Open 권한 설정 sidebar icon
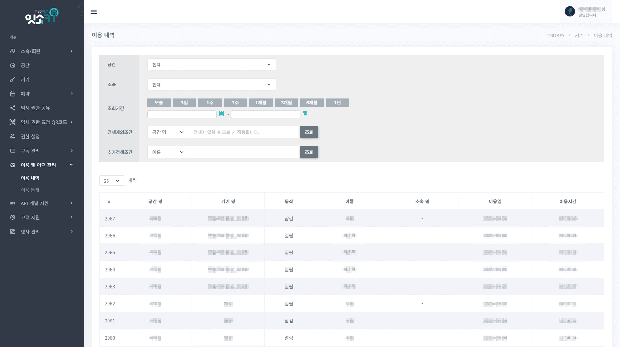 [13, 136]
